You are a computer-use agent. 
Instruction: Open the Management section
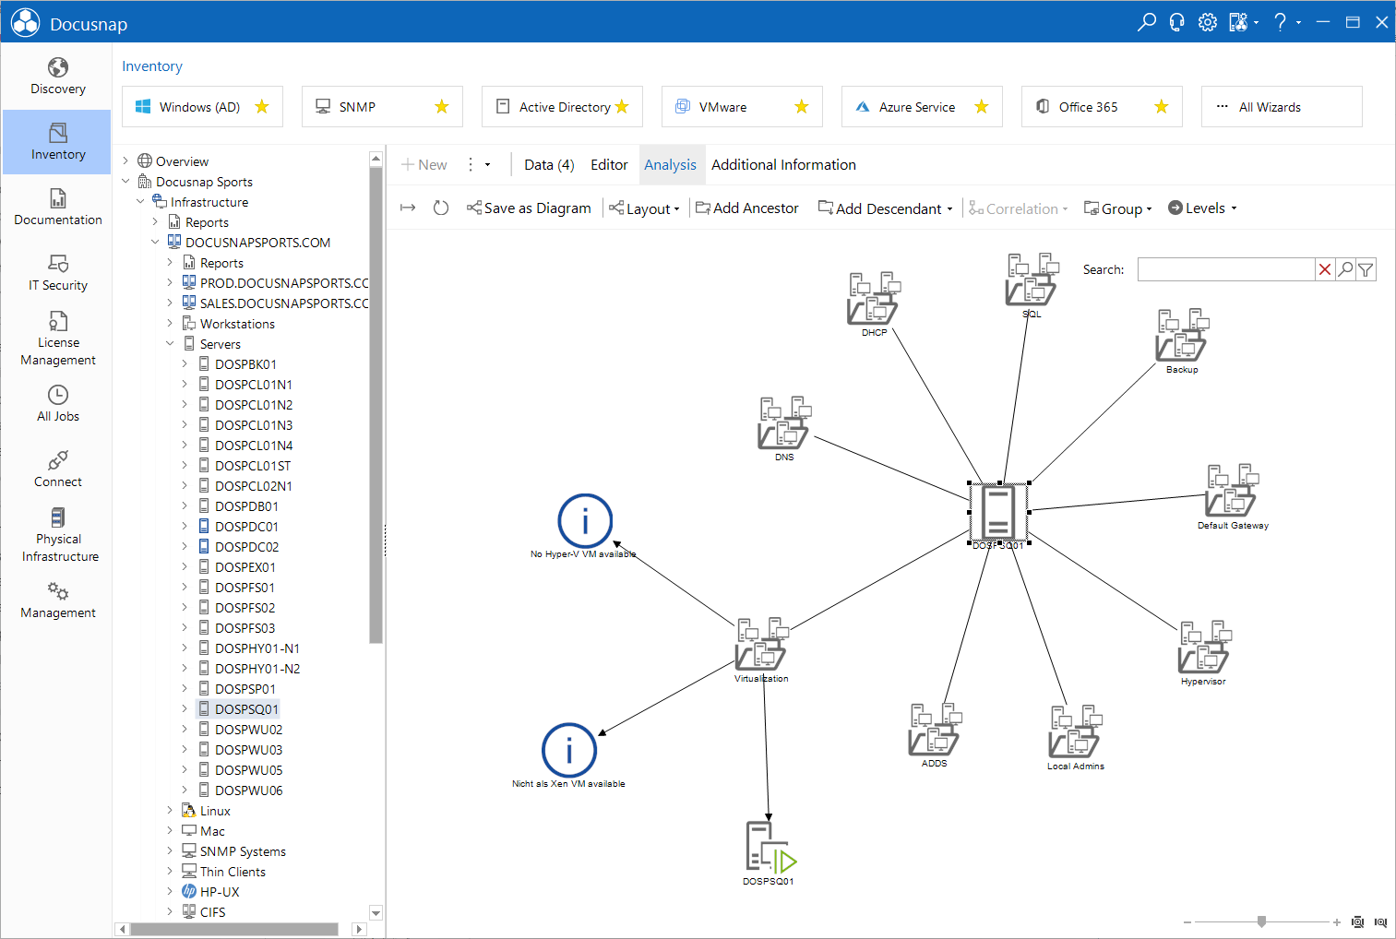(x=57, y=600)
